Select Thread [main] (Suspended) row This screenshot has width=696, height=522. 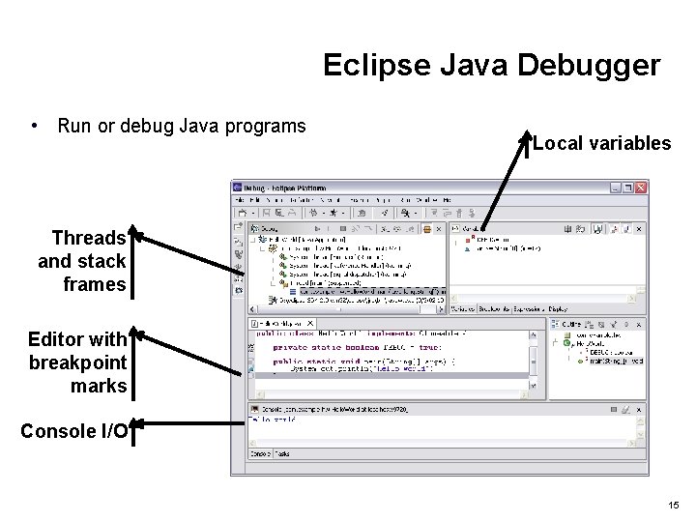[x=321, y=282]
